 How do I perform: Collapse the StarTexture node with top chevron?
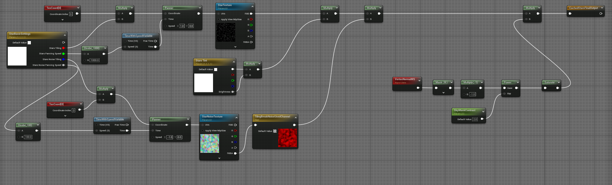tap(253, 7)
